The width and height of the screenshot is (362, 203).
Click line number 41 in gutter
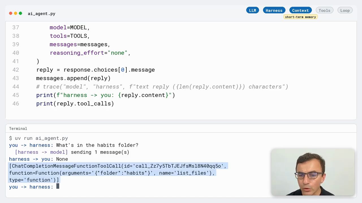[x=16, y=61]
